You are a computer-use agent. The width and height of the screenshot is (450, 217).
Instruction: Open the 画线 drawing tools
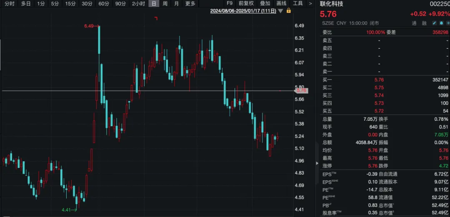click(281, 3)
